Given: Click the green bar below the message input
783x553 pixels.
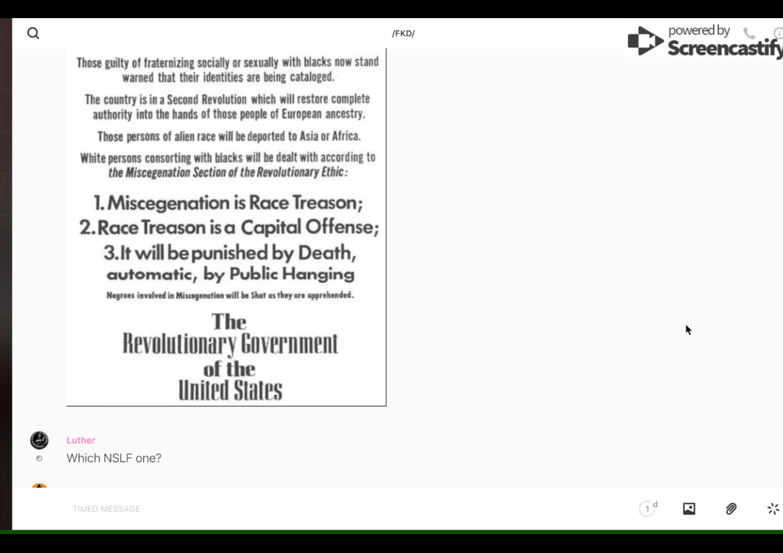Looking at the screenshot, I should click(395, 532).
